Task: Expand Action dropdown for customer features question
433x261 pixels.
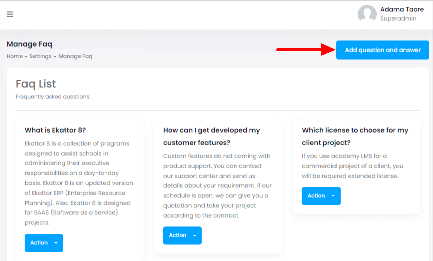Action: [x=182, y=235]
